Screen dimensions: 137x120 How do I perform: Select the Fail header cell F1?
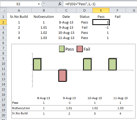point(117,17)
